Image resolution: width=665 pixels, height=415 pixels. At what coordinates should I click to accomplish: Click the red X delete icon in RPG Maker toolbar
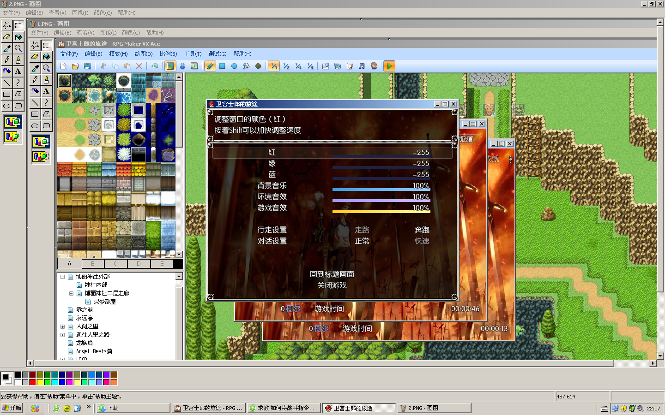[x=139, y=66]
